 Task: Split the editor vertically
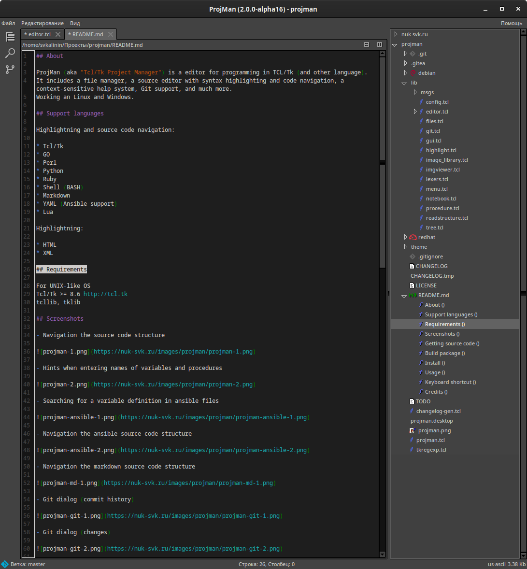tap(380, 44)
